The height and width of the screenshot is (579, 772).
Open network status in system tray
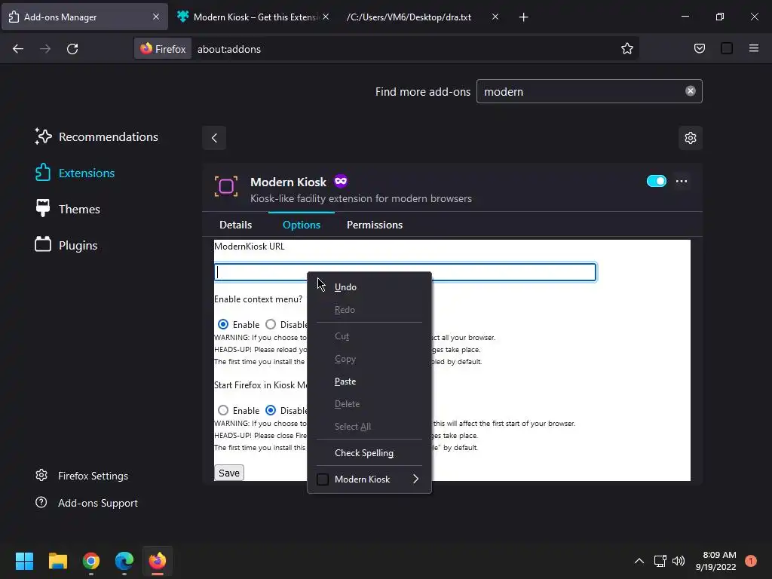point(660,561)
